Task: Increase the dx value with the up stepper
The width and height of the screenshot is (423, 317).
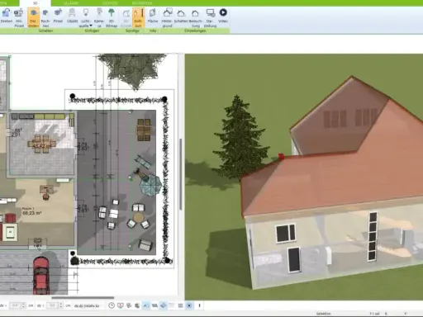Action: click(23, 304)
